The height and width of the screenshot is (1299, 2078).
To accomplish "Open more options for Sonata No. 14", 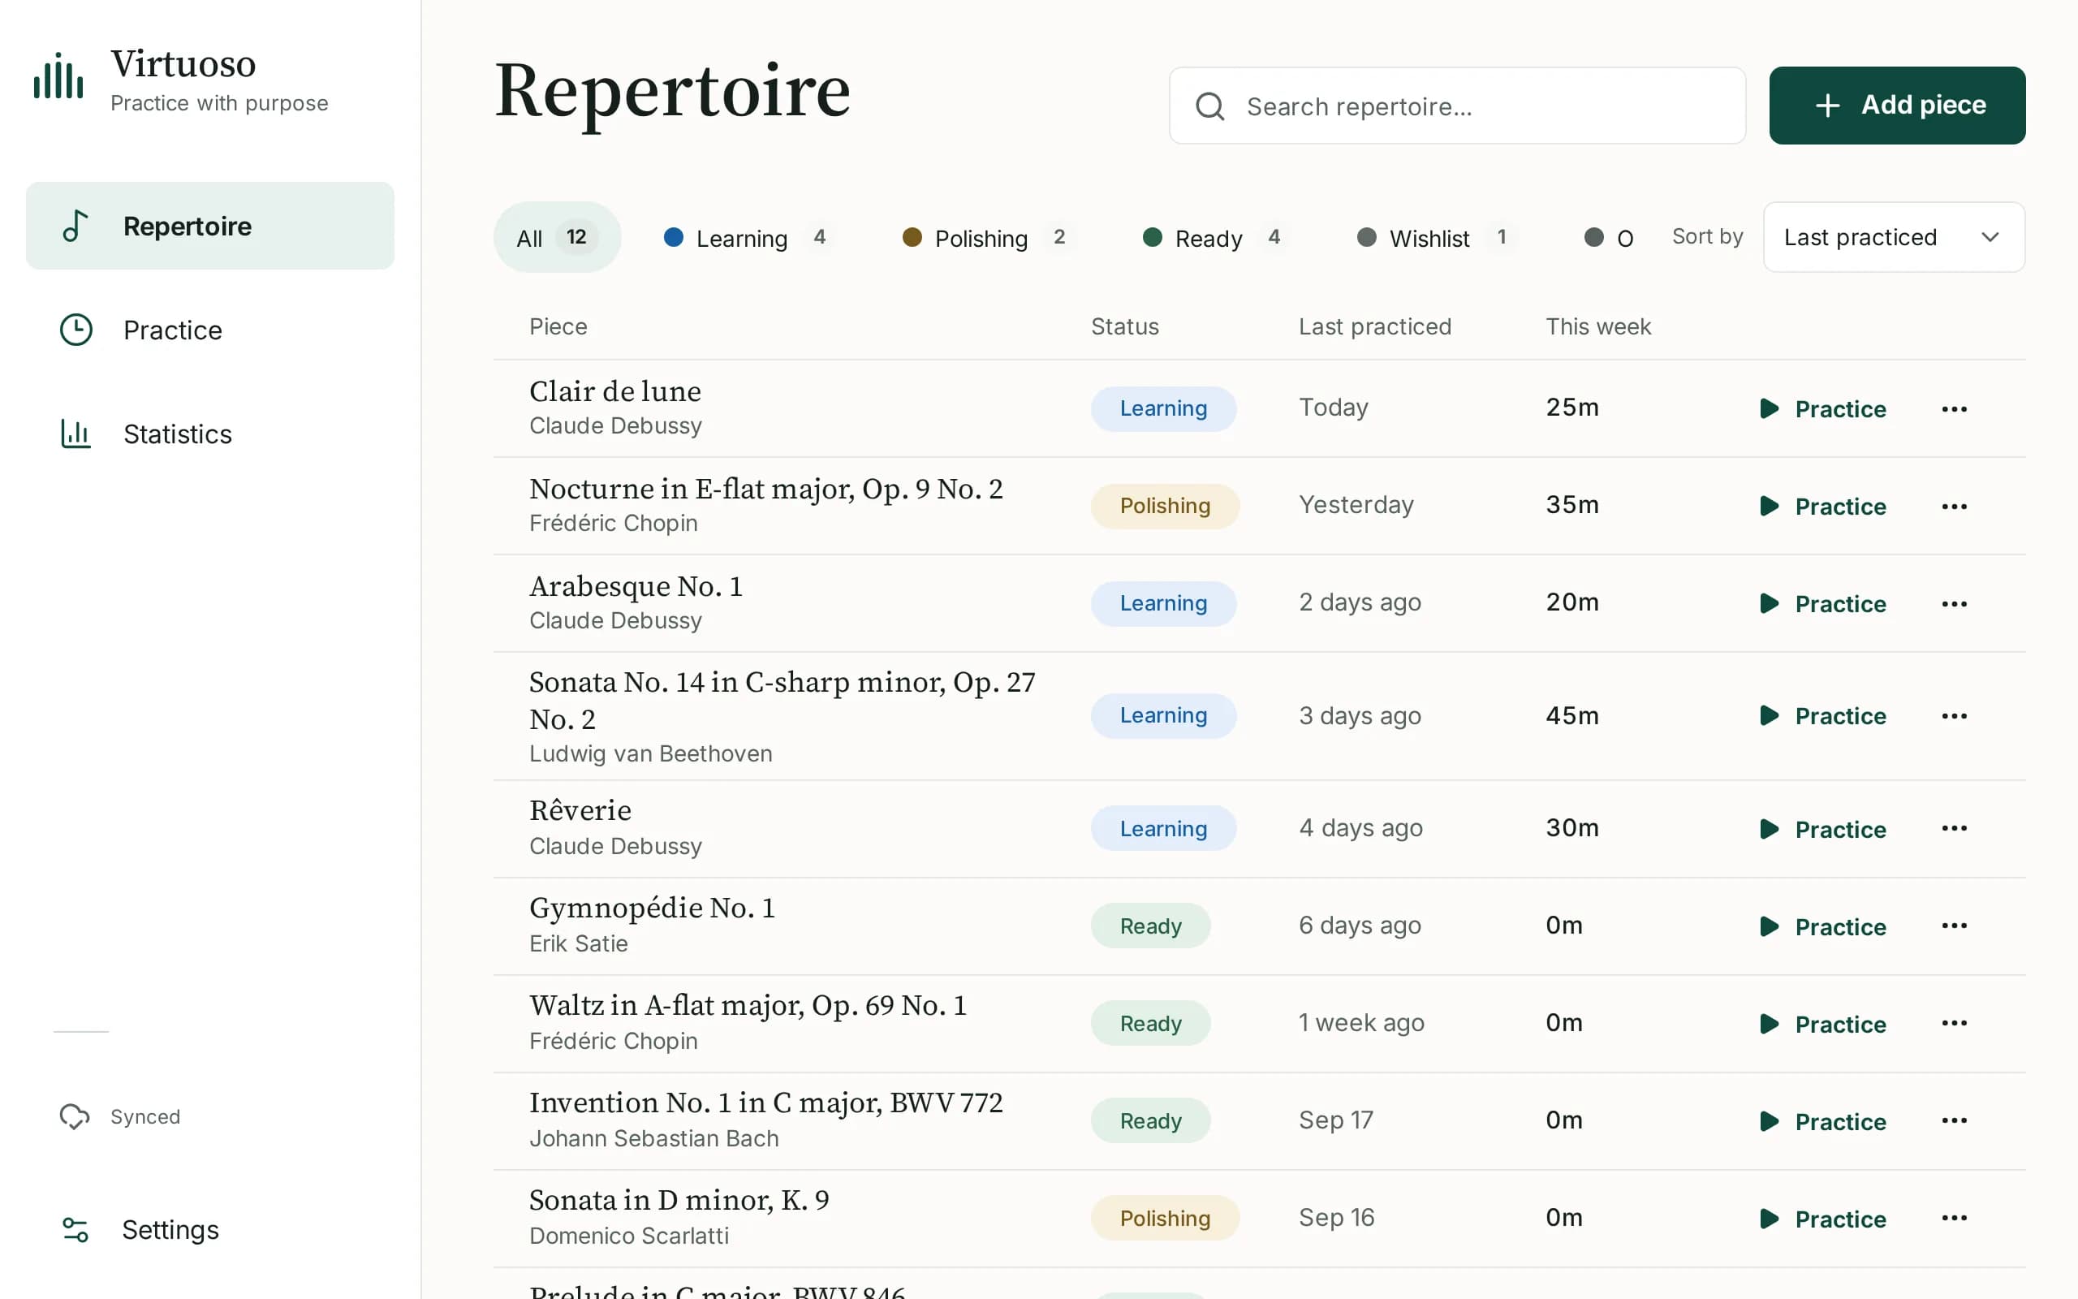I will pyautogui.click(x=1955, y=715).
